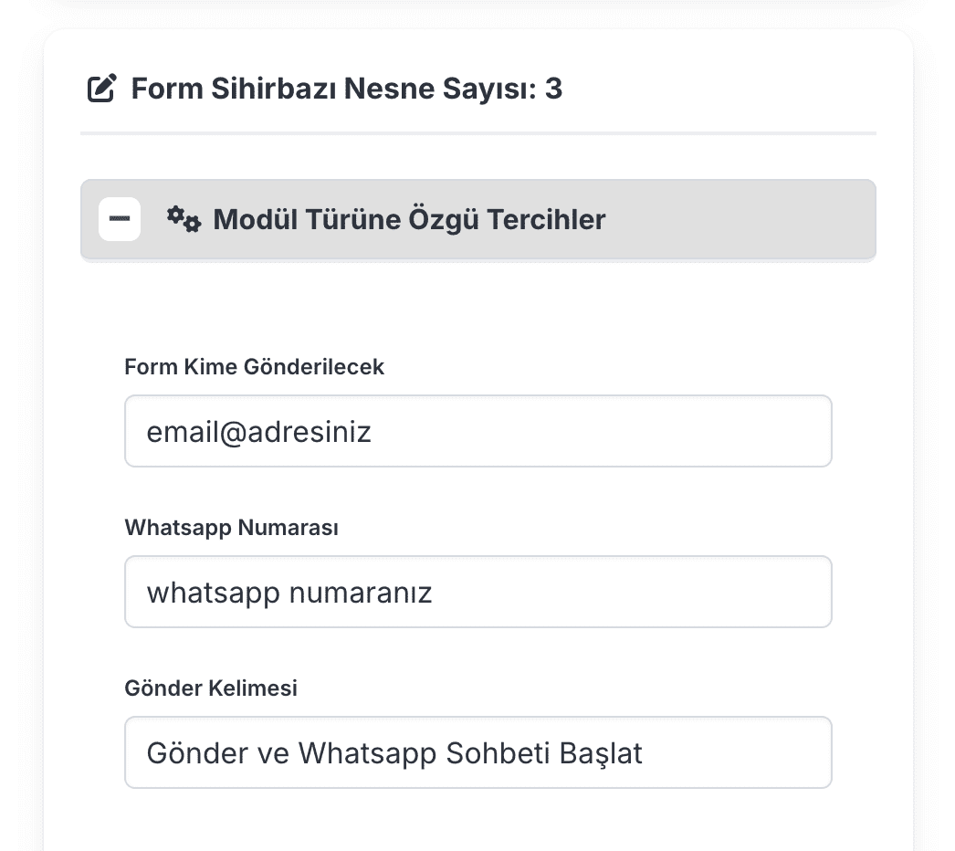
Task: Click the Whatsapp Numarası label text
Action: 231,528
